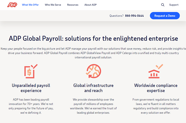The image size is (186, 123).
Task: Click the compliance bank building icon
Action: click(156, 71)
